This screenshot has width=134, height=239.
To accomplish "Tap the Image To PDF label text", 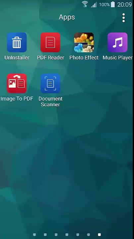I will point(17,99).
